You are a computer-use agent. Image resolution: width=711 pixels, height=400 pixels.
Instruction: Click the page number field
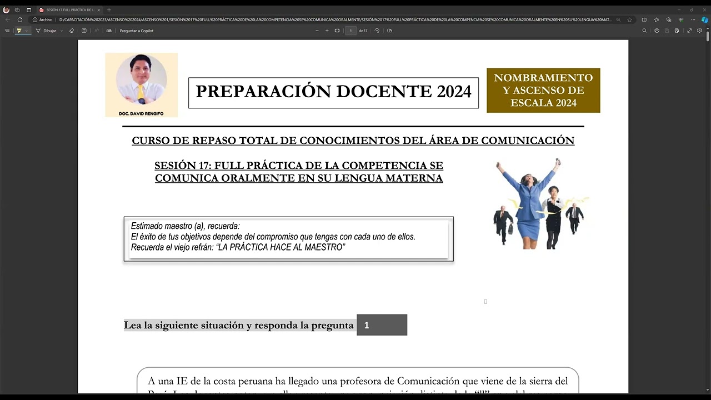351,31
